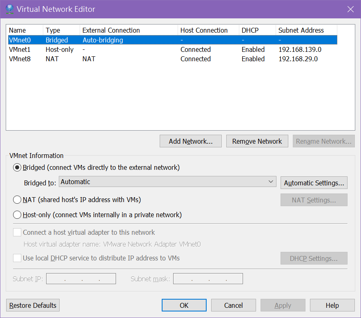
Task: Click subnet address 192.168.29.0
Action: pyautogui.click(x=298, y=59)
